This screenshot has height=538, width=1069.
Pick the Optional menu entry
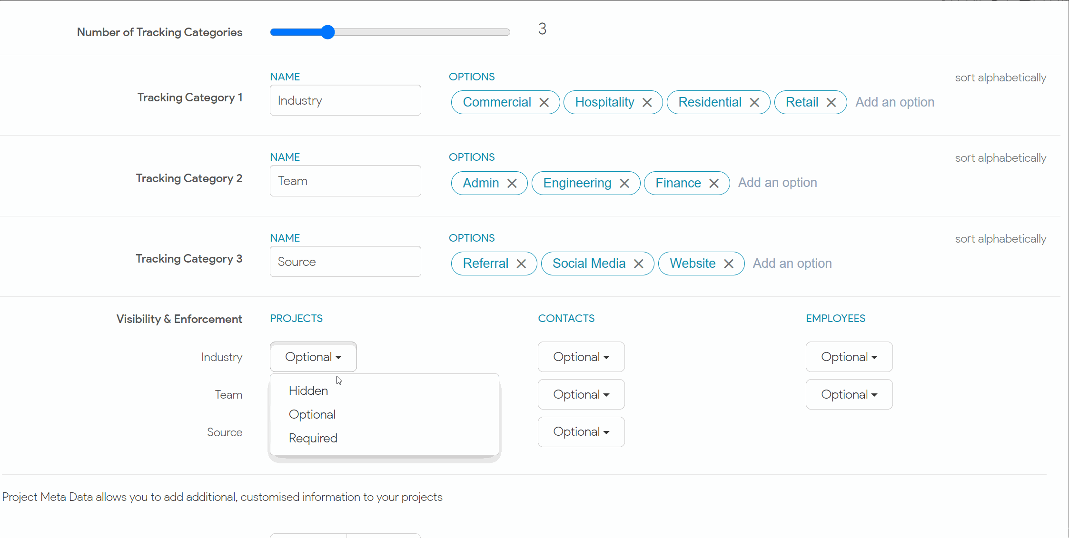coord(312,414)
